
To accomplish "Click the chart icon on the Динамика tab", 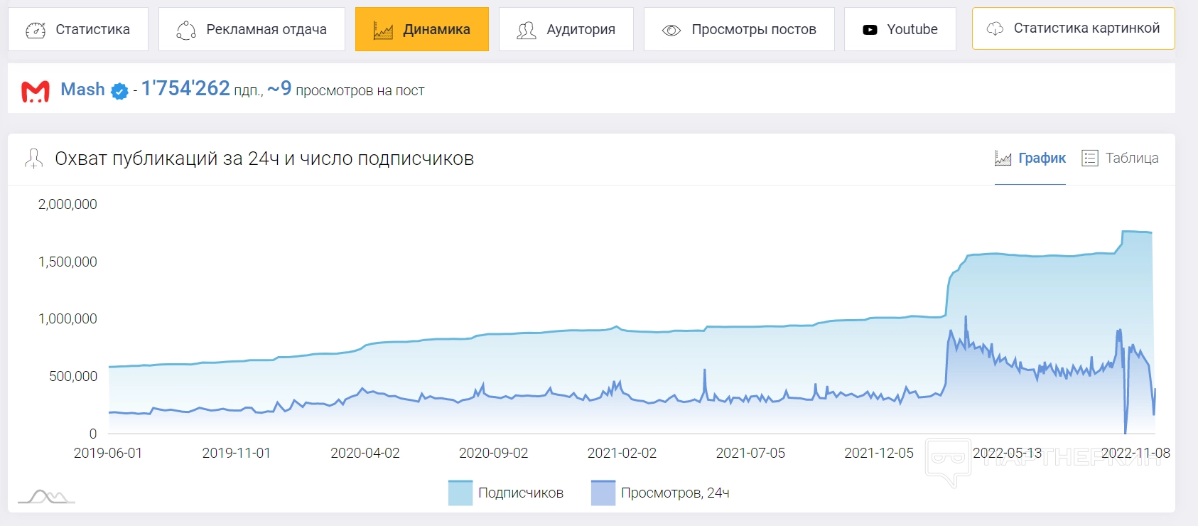I will click(383, 31).
